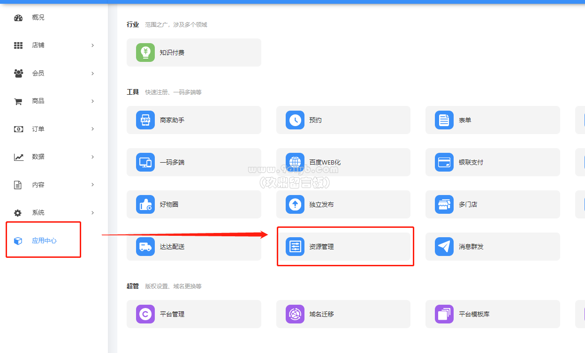Click the 订单 money icon
Image resolution: width=585 pixels, height=353 pixels.
(18, 129)
